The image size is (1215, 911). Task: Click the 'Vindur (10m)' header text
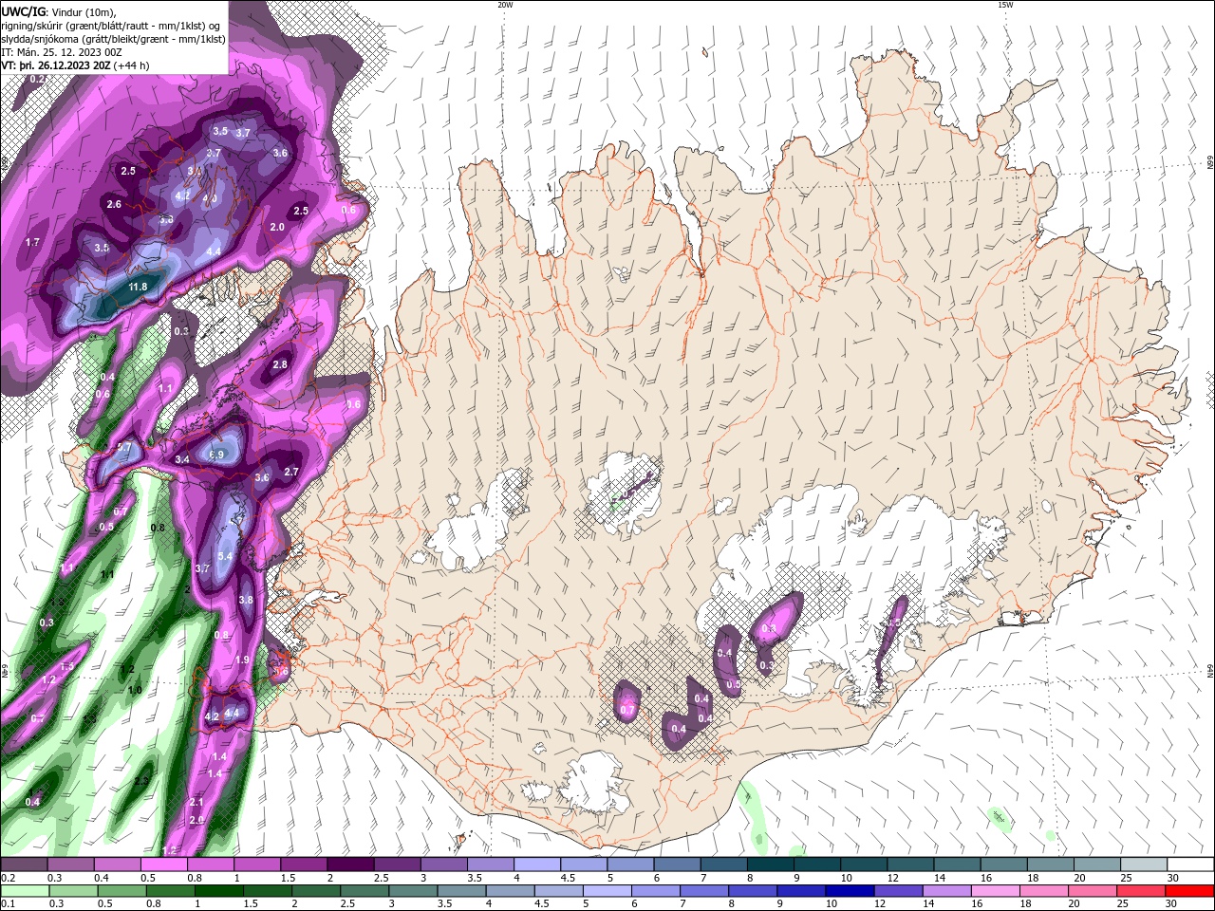(84, 12)
